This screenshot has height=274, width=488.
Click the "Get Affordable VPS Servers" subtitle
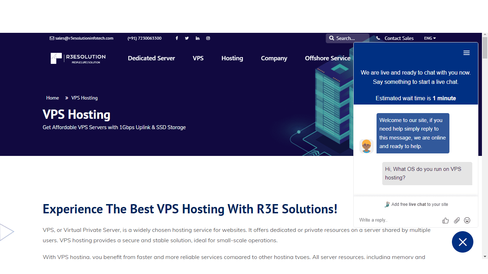[114, 127]
